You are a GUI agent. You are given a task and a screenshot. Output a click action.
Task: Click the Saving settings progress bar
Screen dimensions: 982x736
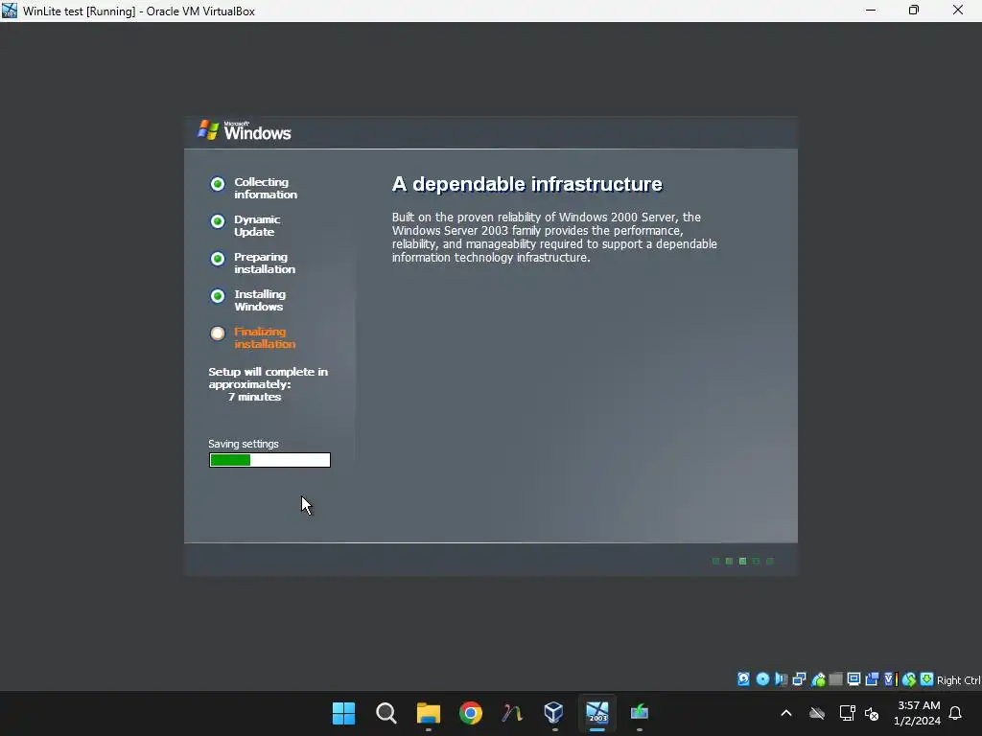[x=269, y=460]
